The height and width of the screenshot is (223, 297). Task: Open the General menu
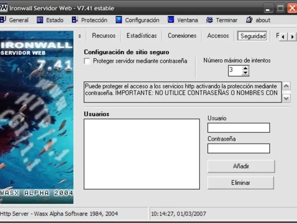tap(19, 20)
